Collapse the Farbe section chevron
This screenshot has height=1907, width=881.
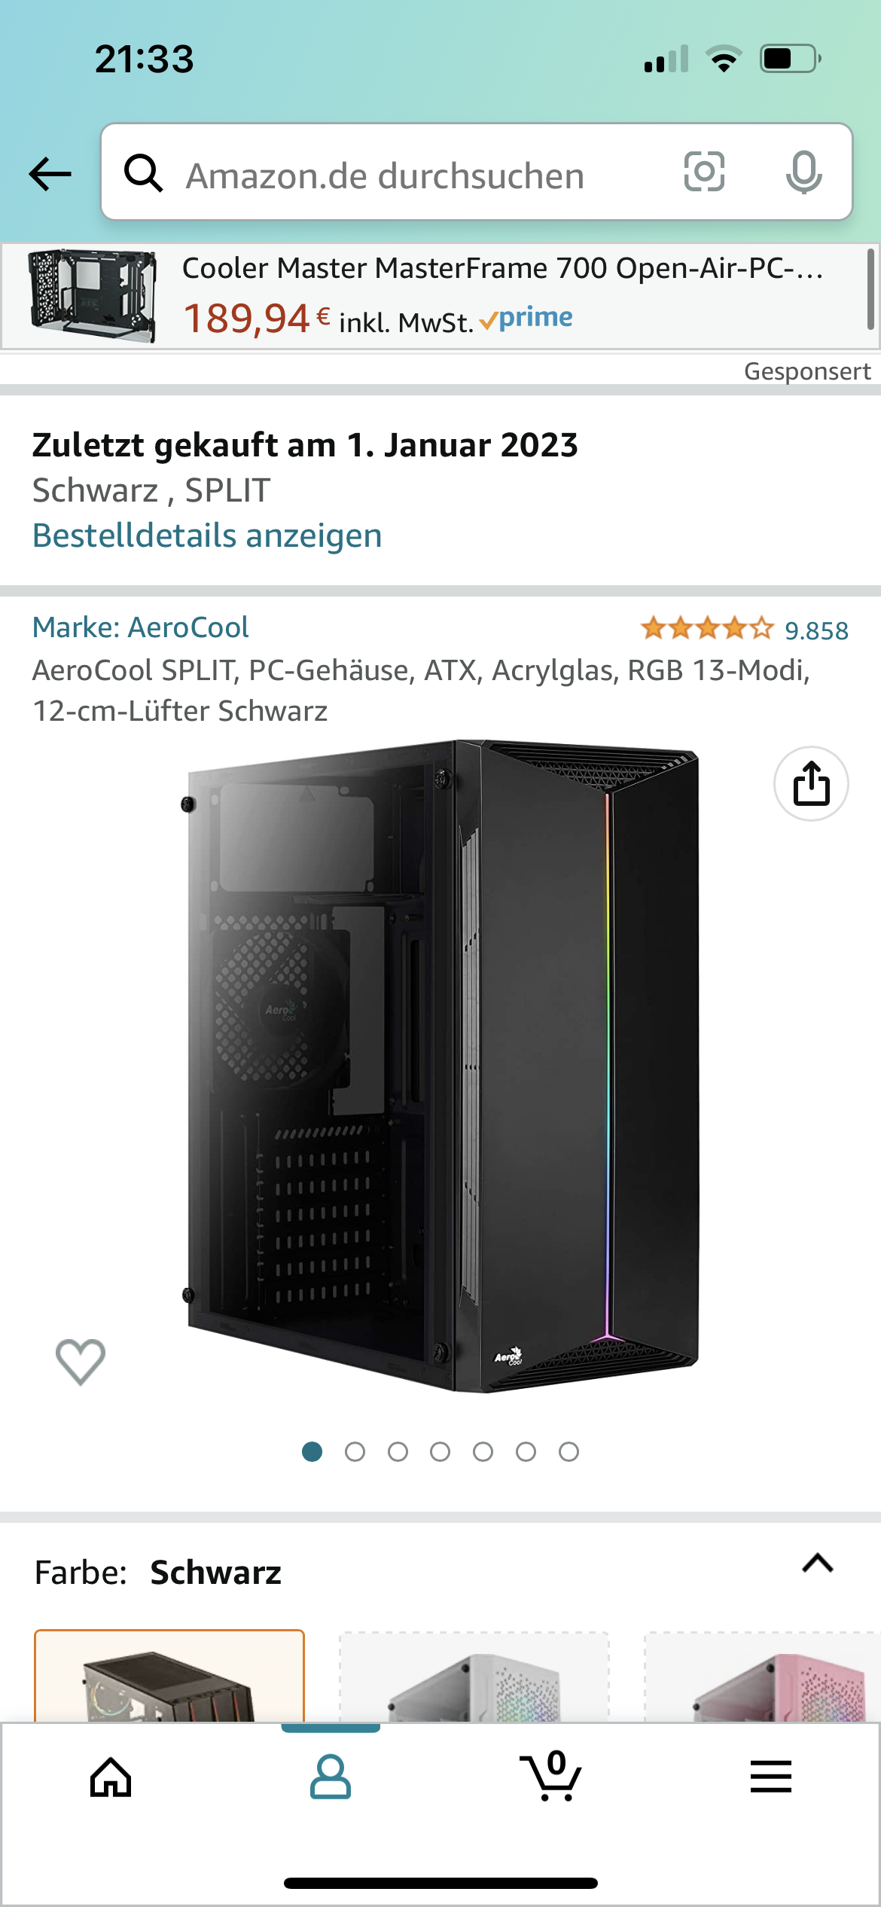818,1564
